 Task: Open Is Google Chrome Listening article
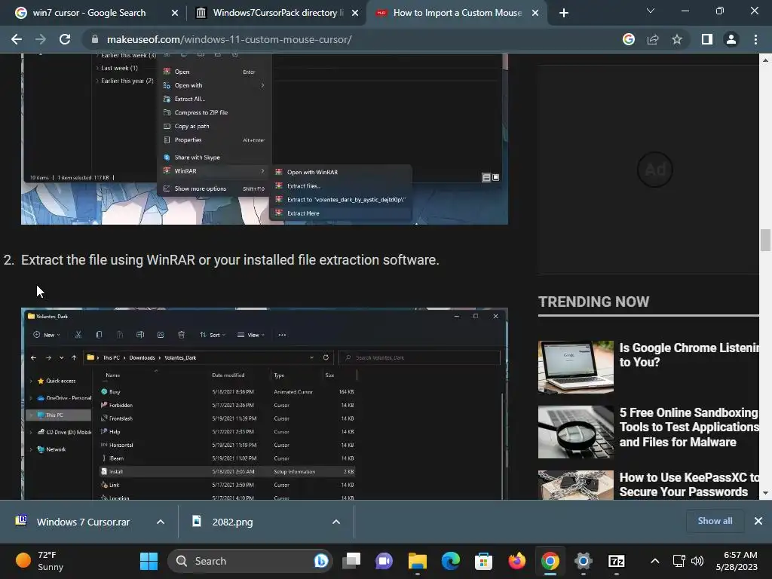coord(689,354)
